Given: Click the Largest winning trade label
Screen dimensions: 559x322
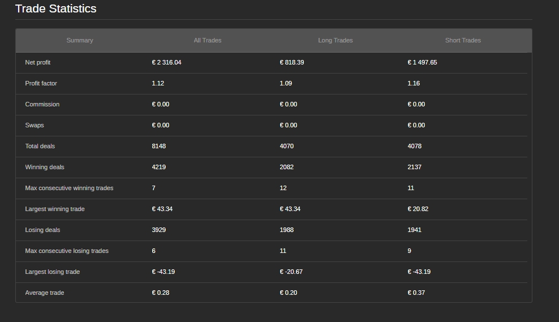Looking at the screenshot, I should pyautogui.click(x=54, y=209).
